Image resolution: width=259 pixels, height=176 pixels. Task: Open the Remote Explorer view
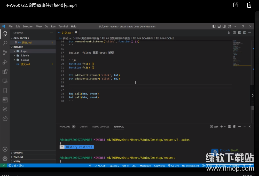point(5,81)
